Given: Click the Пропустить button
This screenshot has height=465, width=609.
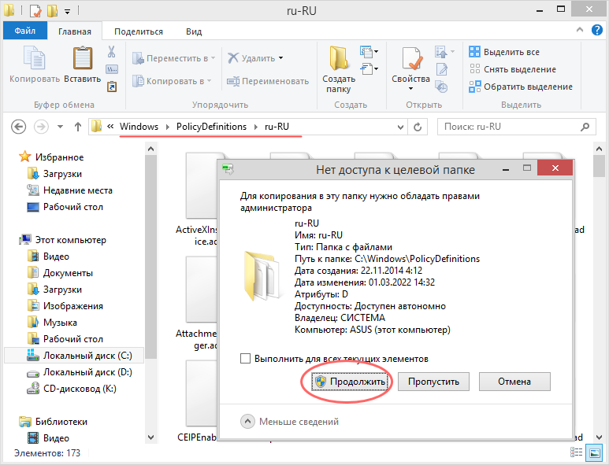Looking at the screenshot, I should (x=433, y=382).
